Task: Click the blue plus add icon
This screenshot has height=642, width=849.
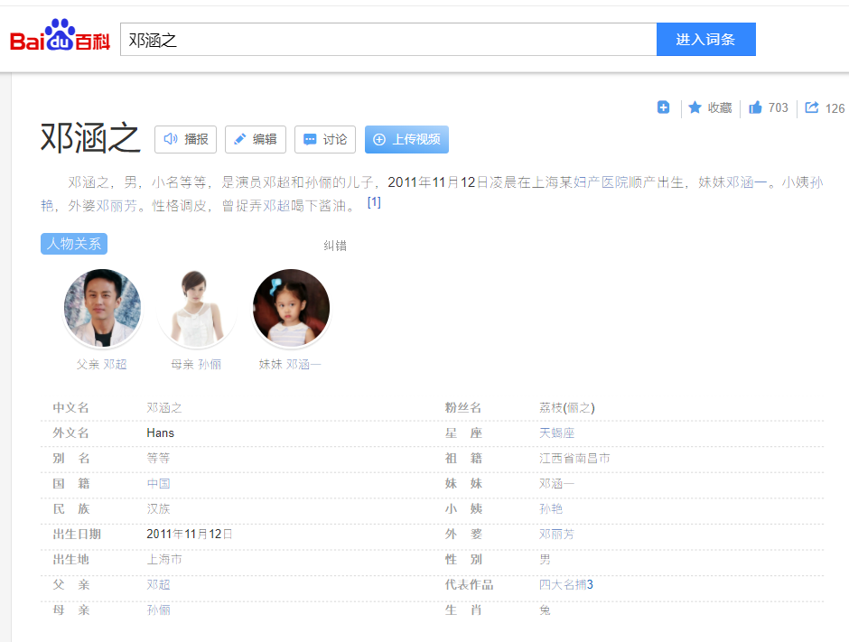Action: 663,107
